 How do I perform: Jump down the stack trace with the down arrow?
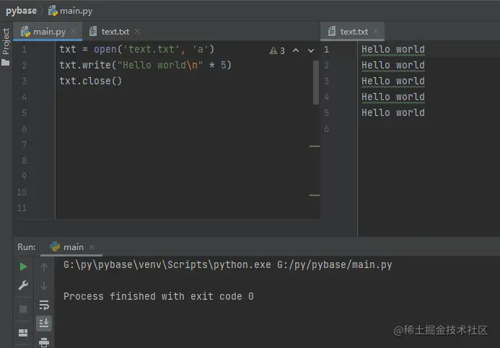tap(44, 285)
